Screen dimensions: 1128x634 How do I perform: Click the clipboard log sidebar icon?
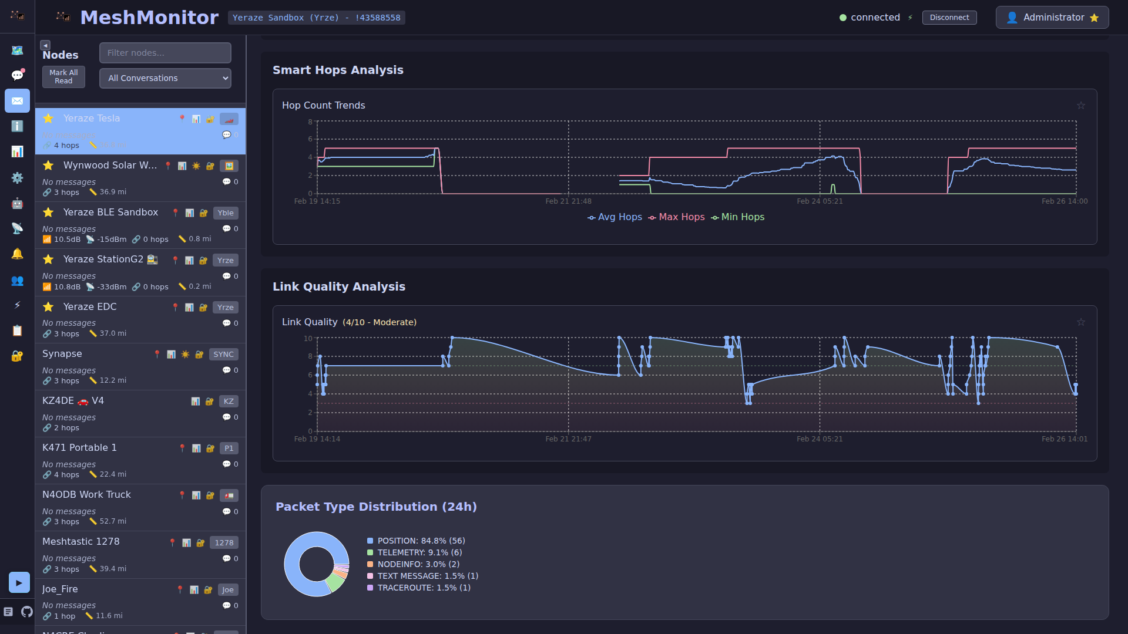[17, 331]
